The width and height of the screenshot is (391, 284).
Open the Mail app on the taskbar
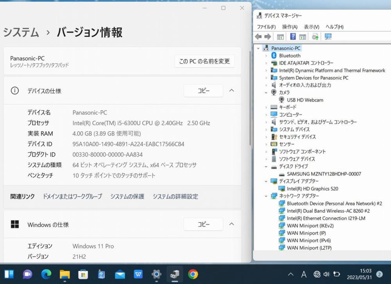click(x=120, y=274)
